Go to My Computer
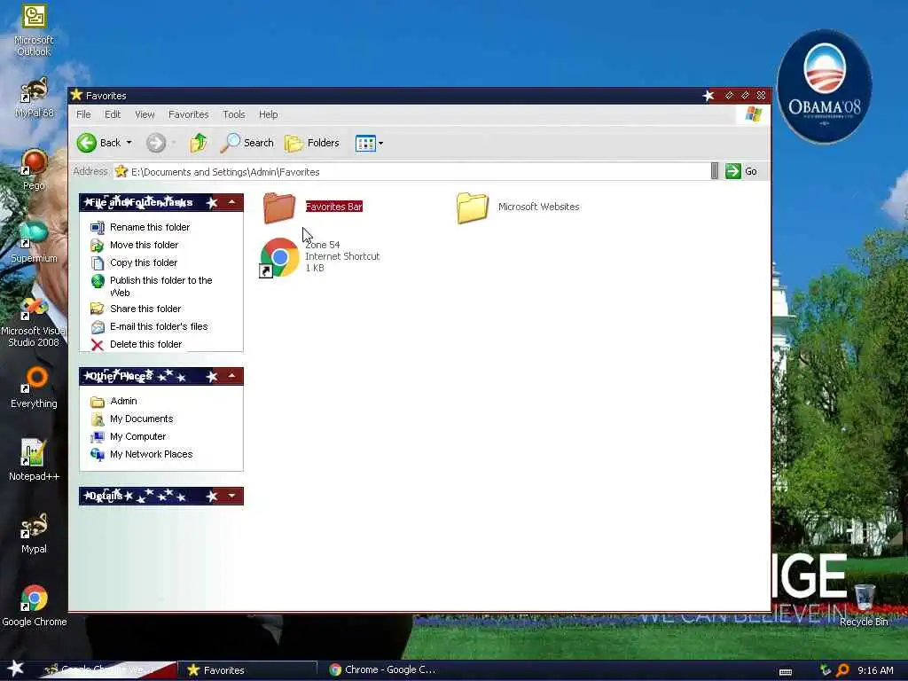Viewport: 908px width, 681px height. [137, 436]
